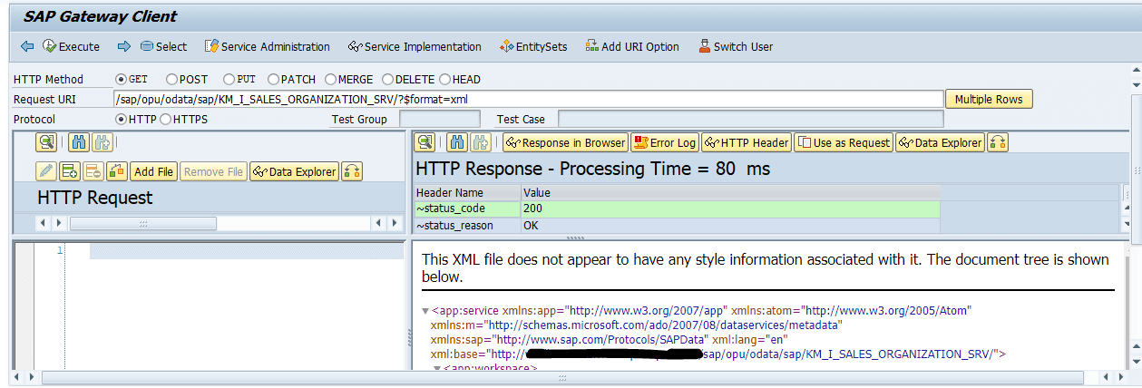The width and height of the screenshot is (1142, 388).
Task: Choose the HTTP protocol option
Action: point(121,119)
